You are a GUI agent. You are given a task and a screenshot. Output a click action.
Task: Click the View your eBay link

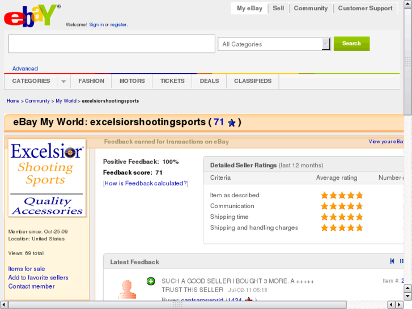tap(386, 142)
